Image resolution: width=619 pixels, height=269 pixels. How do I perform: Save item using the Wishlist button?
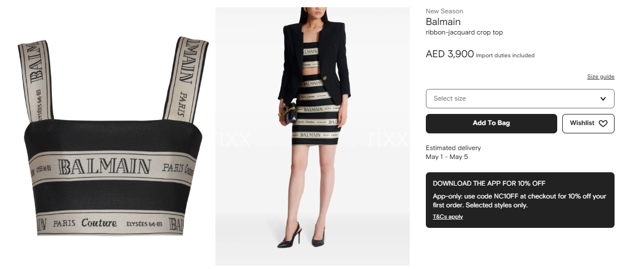(x=588, y=123)
